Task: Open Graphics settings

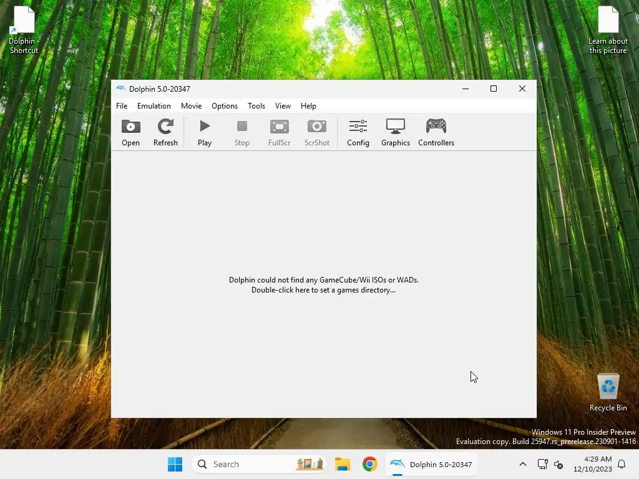Action: coord(395,132)
